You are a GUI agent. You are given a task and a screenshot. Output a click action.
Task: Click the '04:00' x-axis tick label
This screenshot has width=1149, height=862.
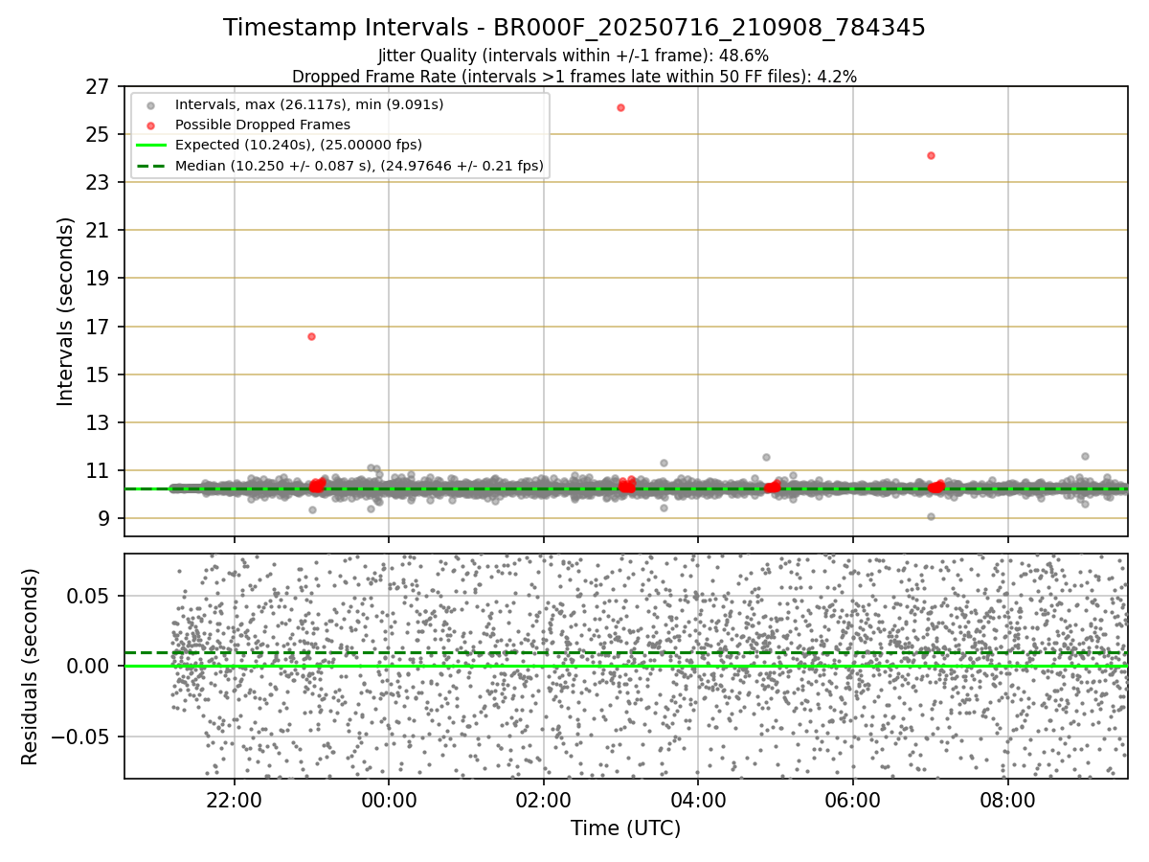click(698, 800)
